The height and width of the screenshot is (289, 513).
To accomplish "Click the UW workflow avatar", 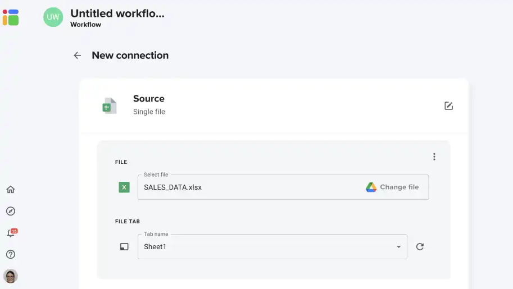I will tap(53, 17).
